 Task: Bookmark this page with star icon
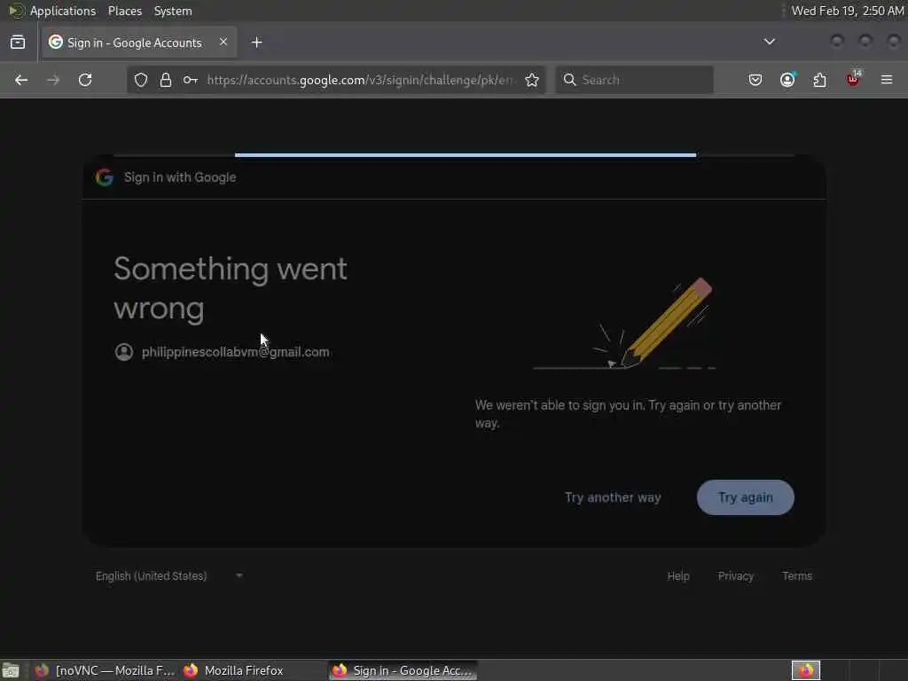pyautogui.click(x=532, y=80)
